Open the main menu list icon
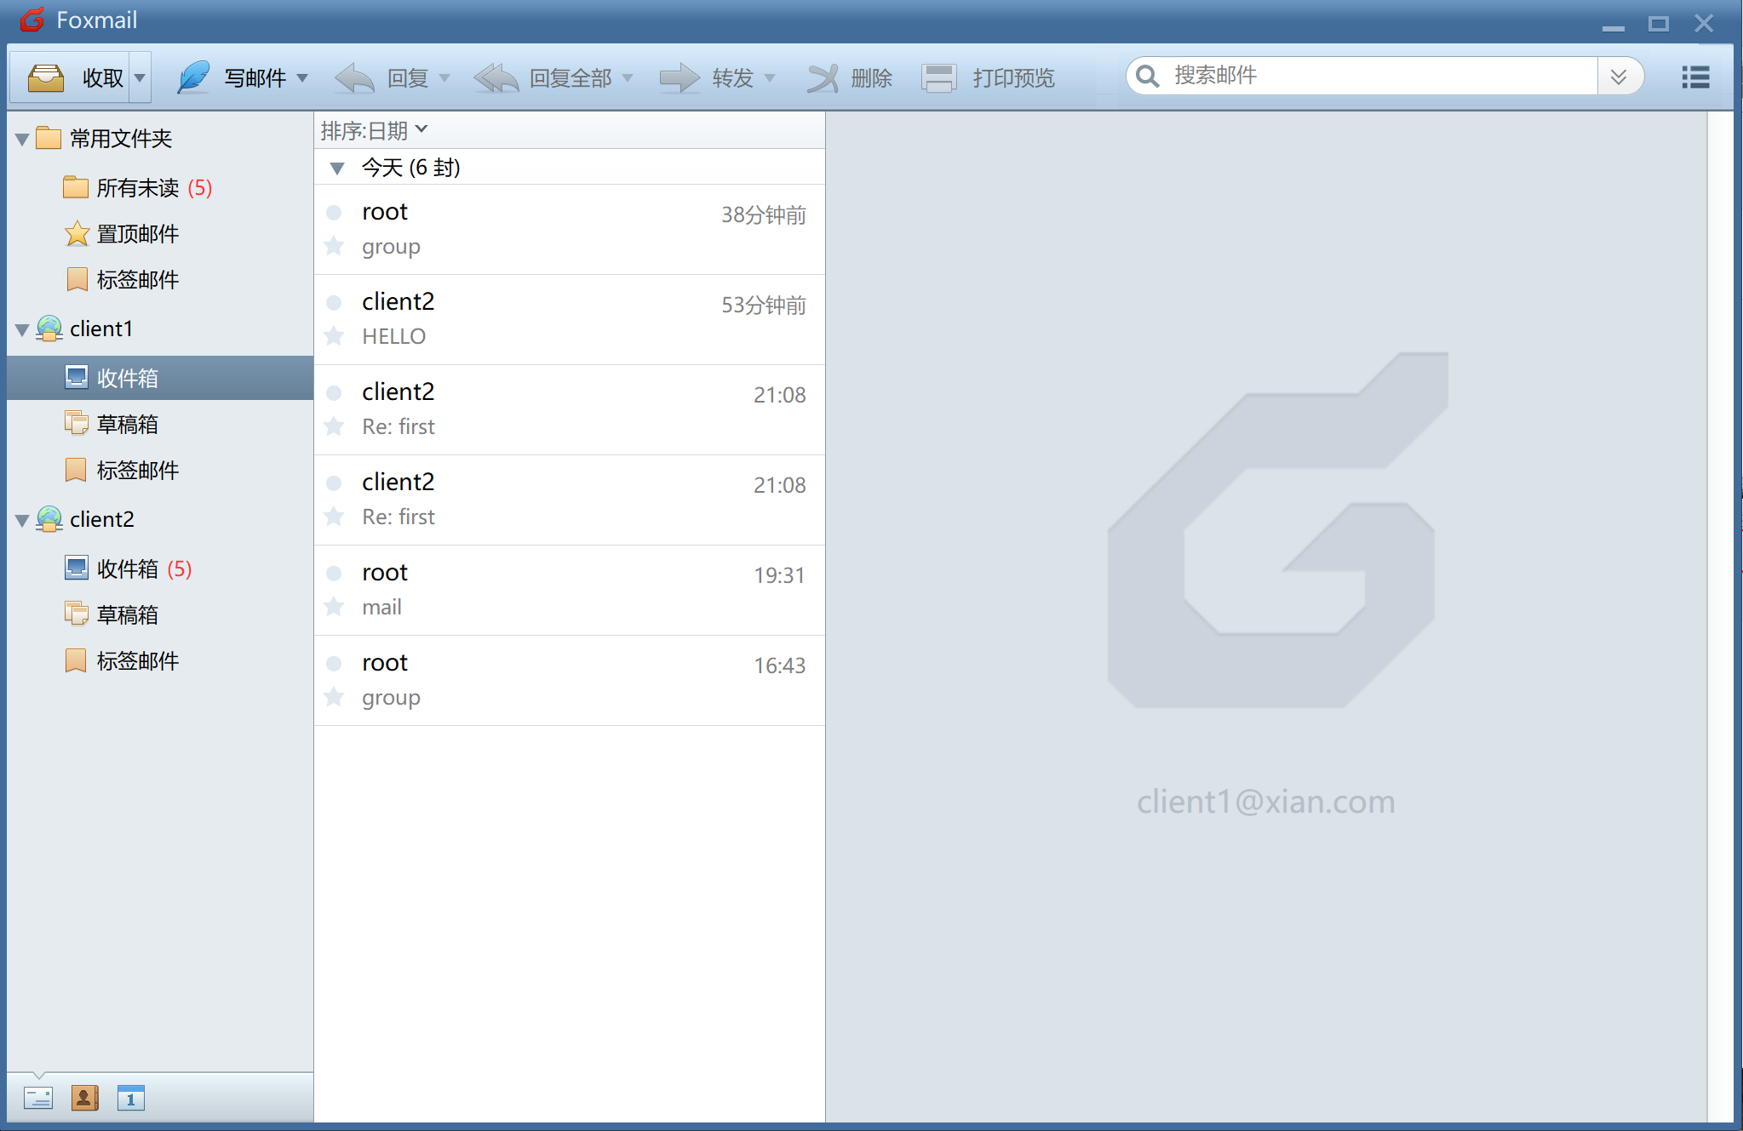This screenshot has height=1131, width=1743. [1694, 77]
